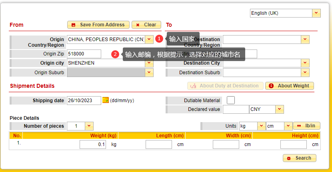Expand the Number of pieces dropdown
Screen dimensions: 332x172
(89, 126)
